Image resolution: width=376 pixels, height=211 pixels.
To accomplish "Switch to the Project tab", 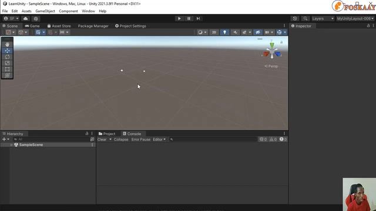I will (107, 134).
